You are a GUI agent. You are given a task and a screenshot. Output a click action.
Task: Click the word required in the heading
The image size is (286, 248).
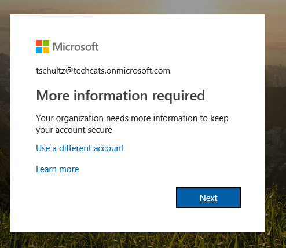point(178,96)
